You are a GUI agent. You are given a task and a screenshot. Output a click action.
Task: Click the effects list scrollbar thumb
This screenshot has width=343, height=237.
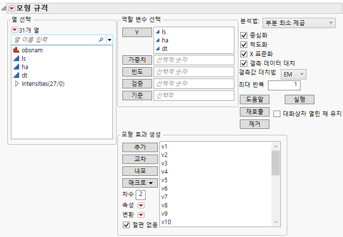point(276,163)
